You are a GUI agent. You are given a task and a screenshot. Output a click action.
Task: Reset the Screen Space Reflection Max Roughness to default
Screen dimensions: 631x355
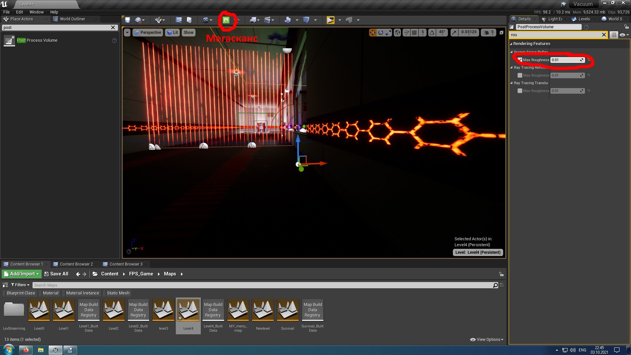[589, 60]
